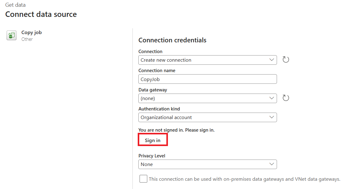Enable on-premises and VNet gateway checkbox
The width and height of the screenshot is (346, 189).
click(143, 179)
